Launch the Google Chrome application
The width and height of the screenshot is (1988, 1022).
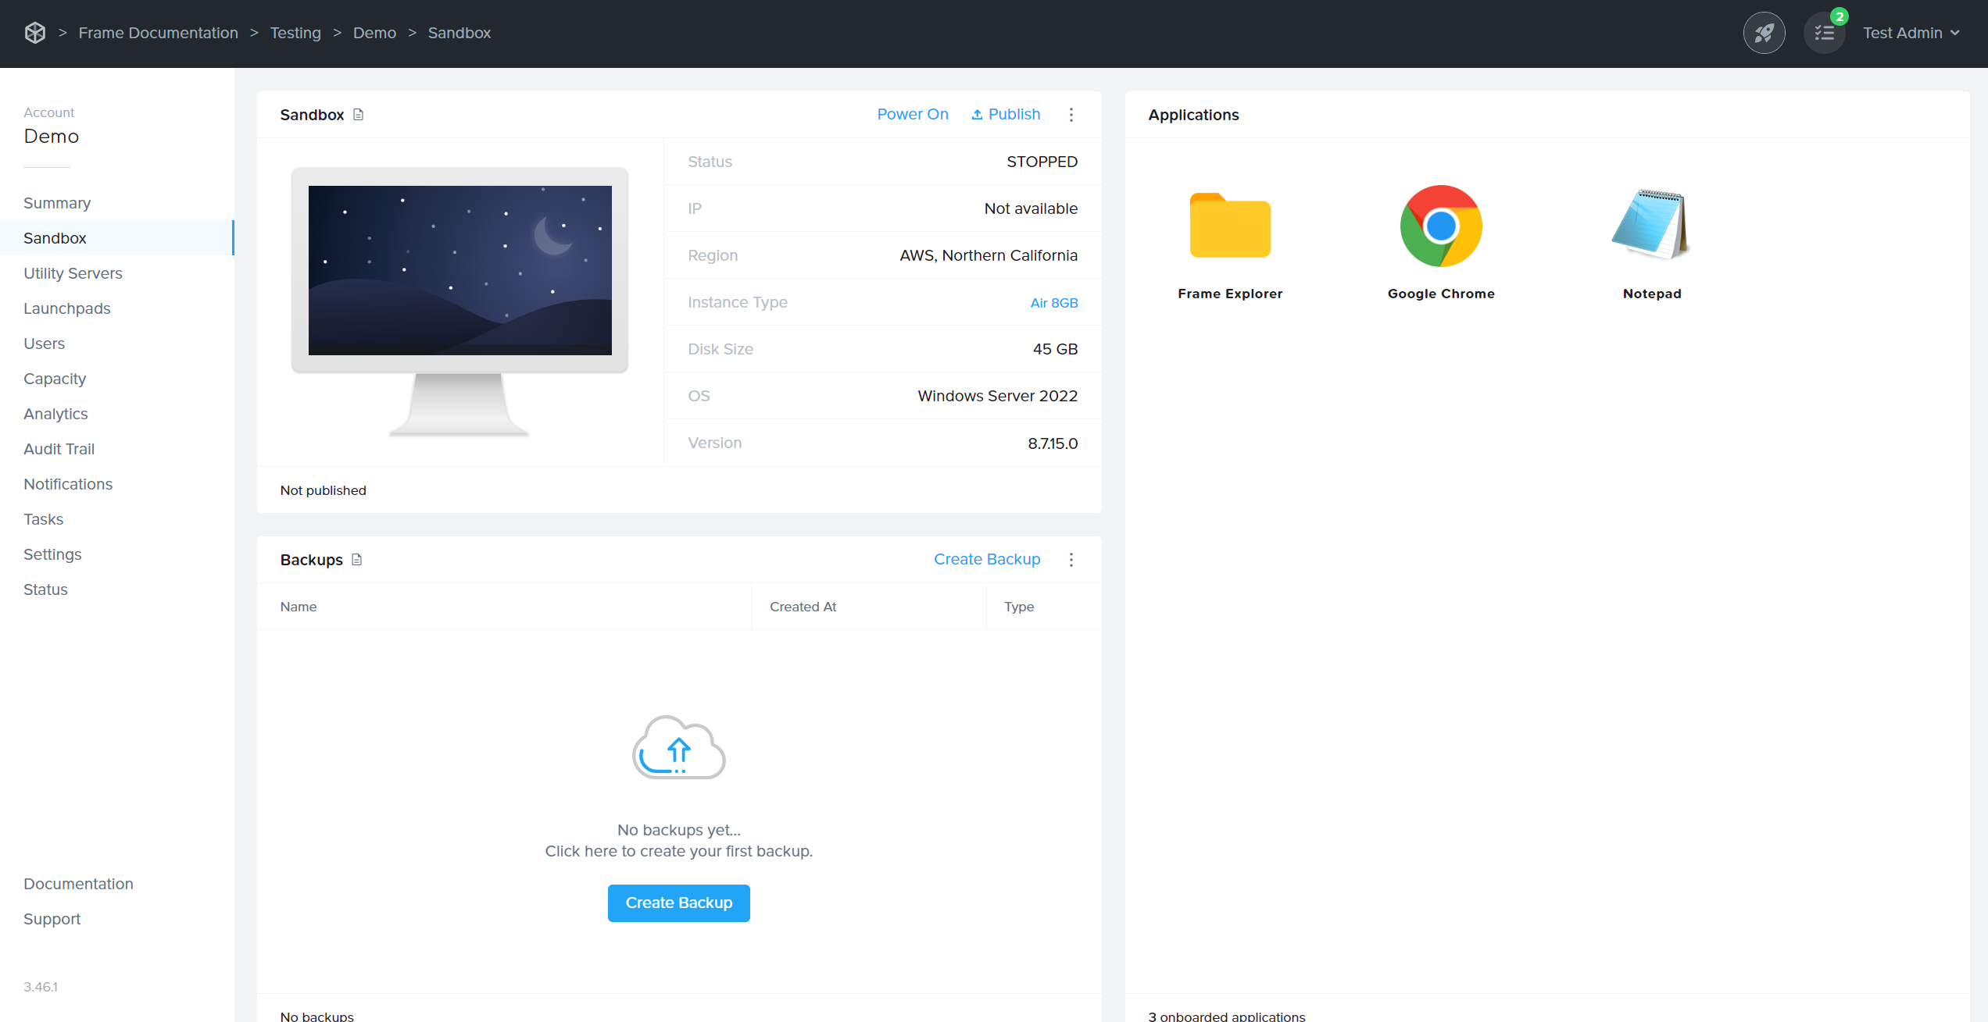coord(1441,226)
